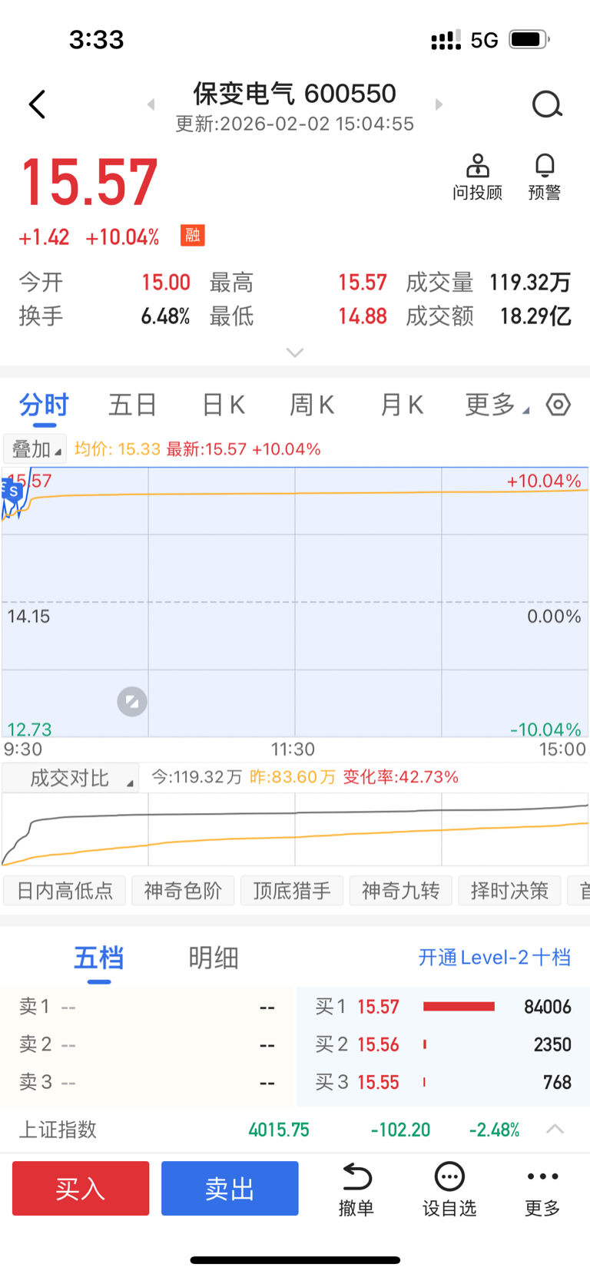Tap the 成交额 18.29亿 value
This screenshot has width=590, height=1277.
[x=535, y=316]
